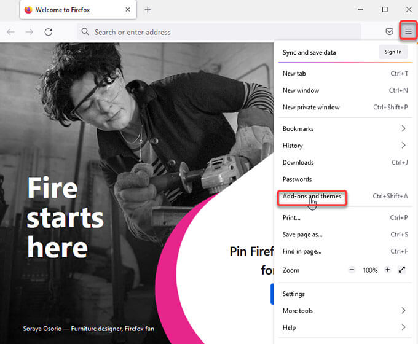Click the search magnifier icon in address bar
This screenshot has height=344, width=418.
click(85, 32)
